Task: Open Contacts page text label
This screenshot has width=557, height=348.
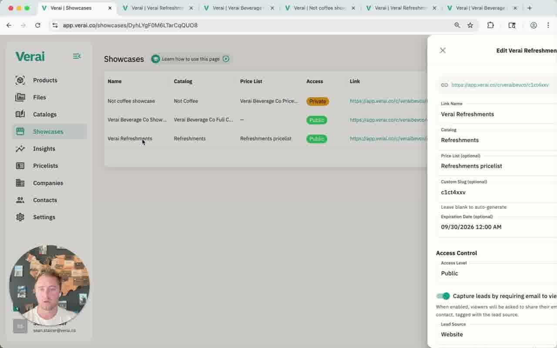Action: coord(45,200)
